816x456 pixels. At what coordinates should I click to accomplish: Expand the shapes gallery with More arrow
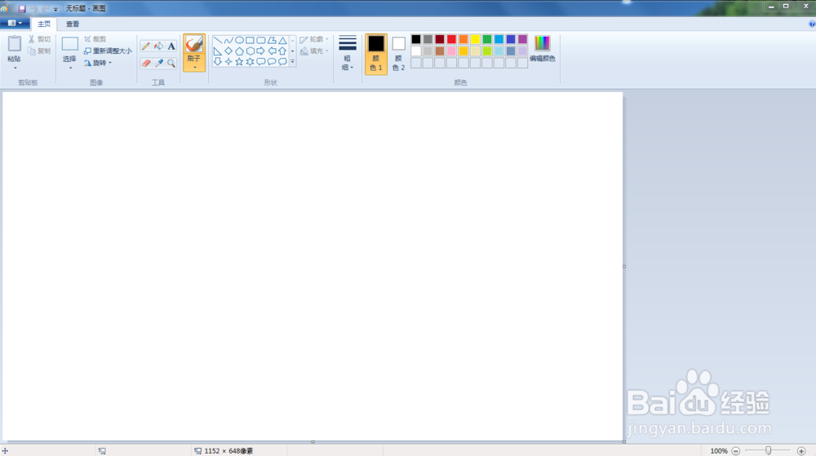pyautogui.click(x=292, y=62)
